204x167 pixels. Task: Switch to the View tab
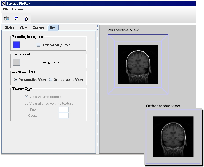(23, 28)
